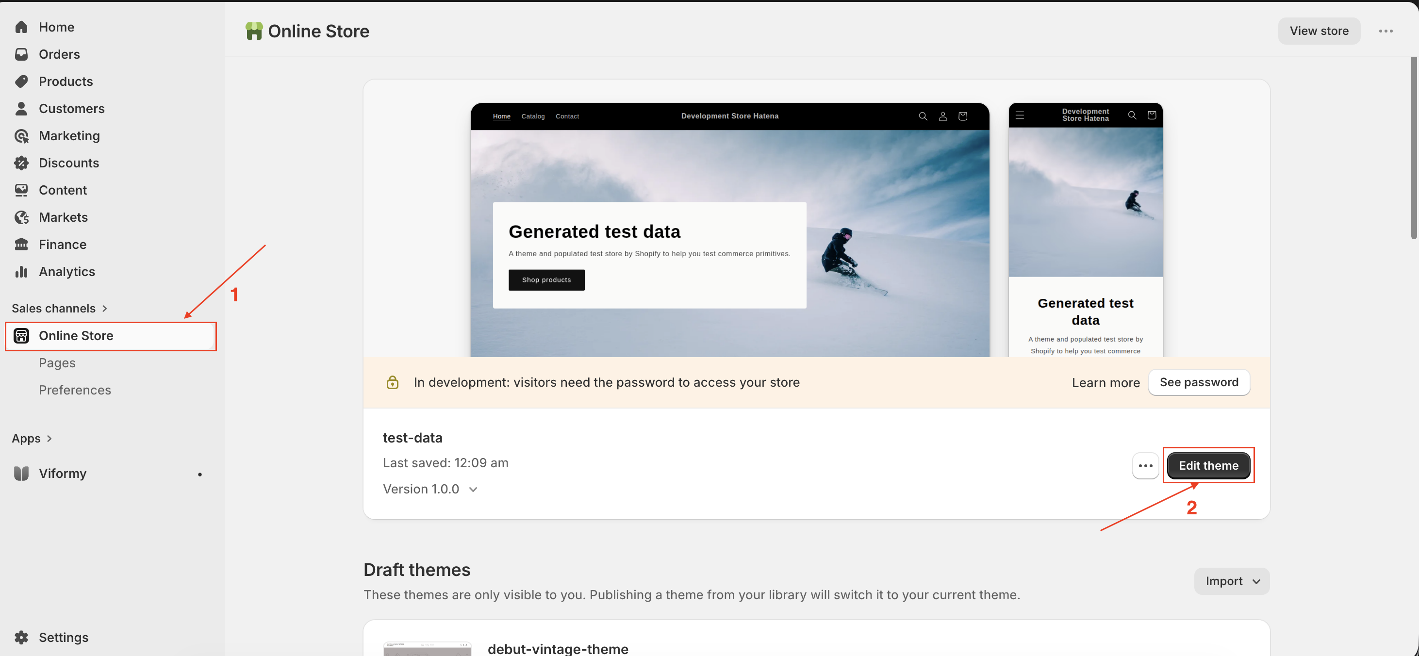The image size is (1419, 656).
Task: Click the page vertical scrollbar
Action: (x=1414, y=148)
